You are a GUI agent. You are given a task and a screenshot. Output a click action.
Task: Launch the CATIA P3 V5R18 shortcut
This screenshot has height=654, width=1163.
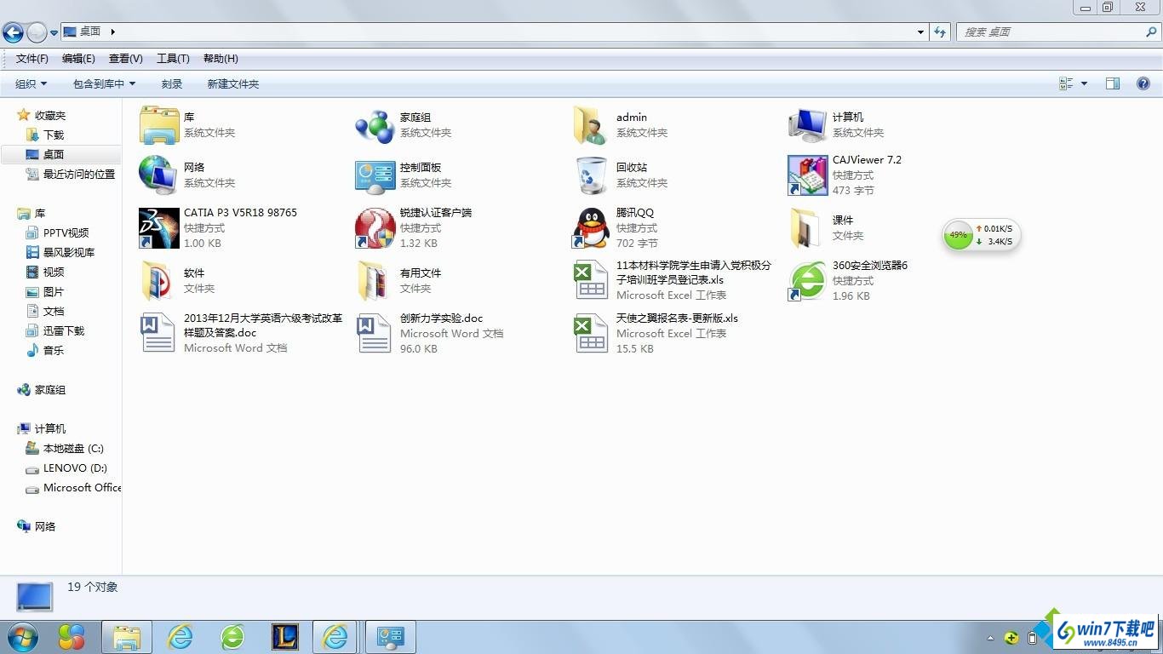(159, 228)
